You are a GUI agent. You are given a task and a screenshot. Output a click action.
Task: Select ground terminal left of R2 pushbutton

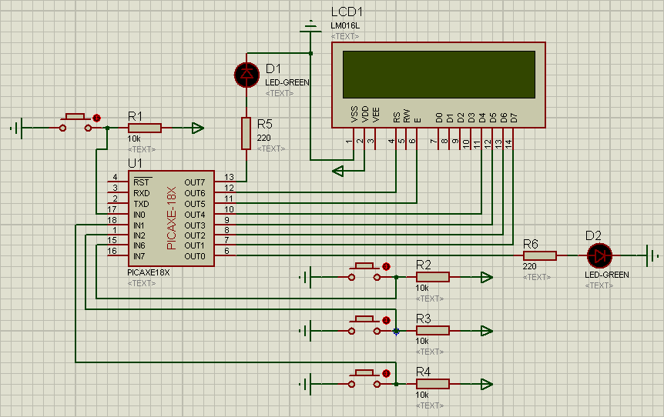point(306,278)
